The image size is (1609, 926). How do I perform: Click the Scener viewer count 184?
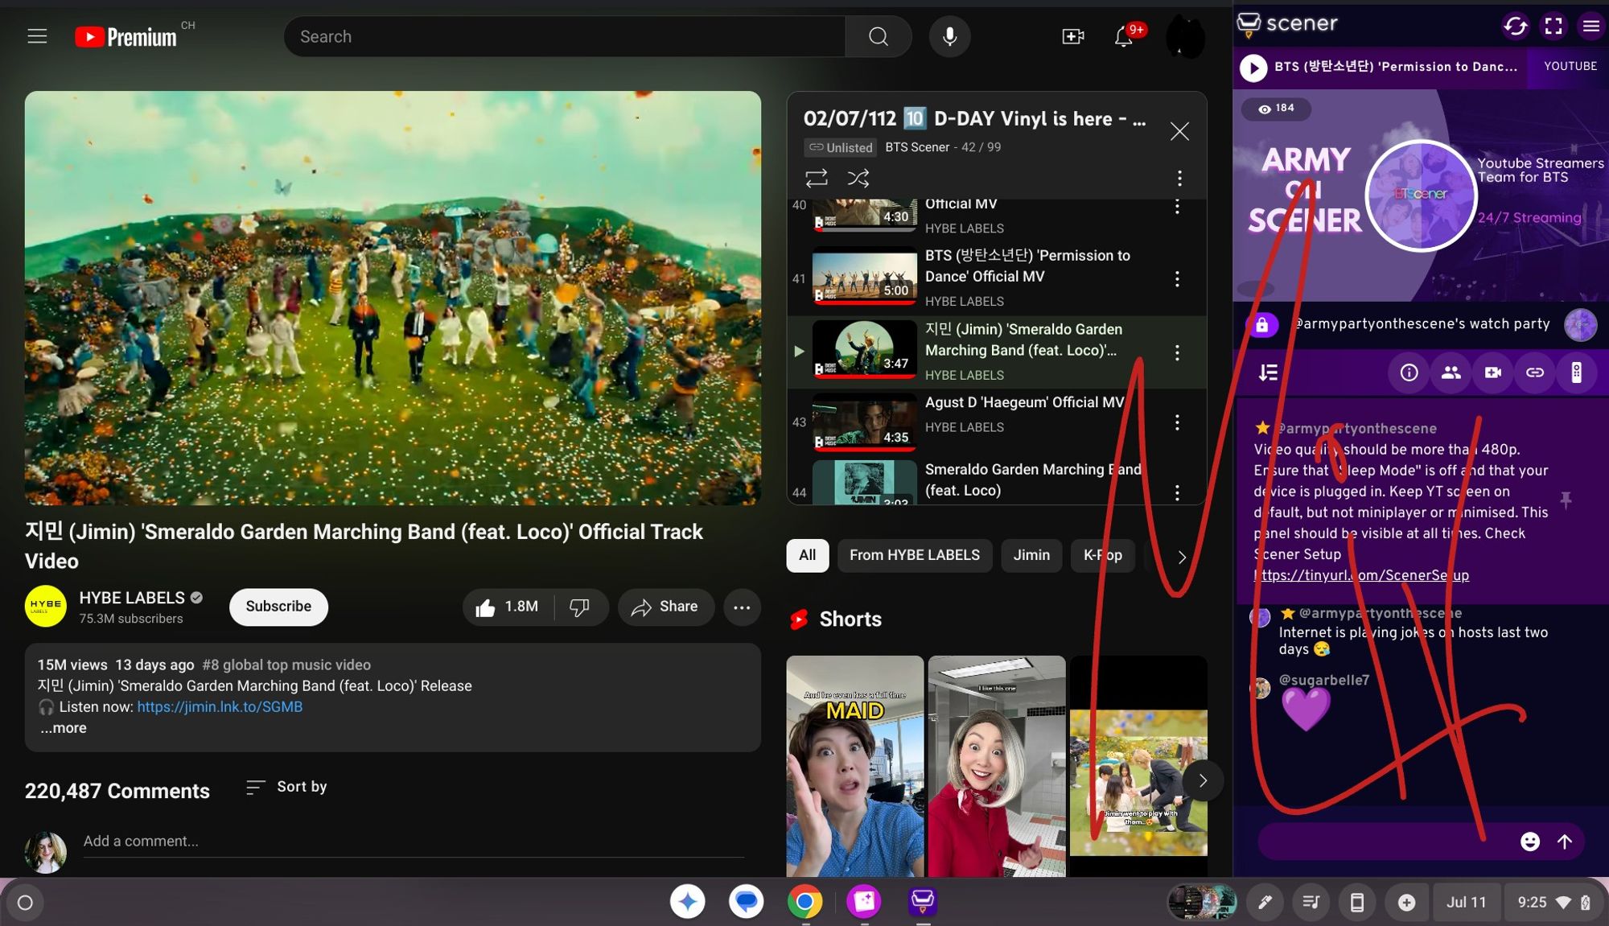click(x=1277, y=108)
